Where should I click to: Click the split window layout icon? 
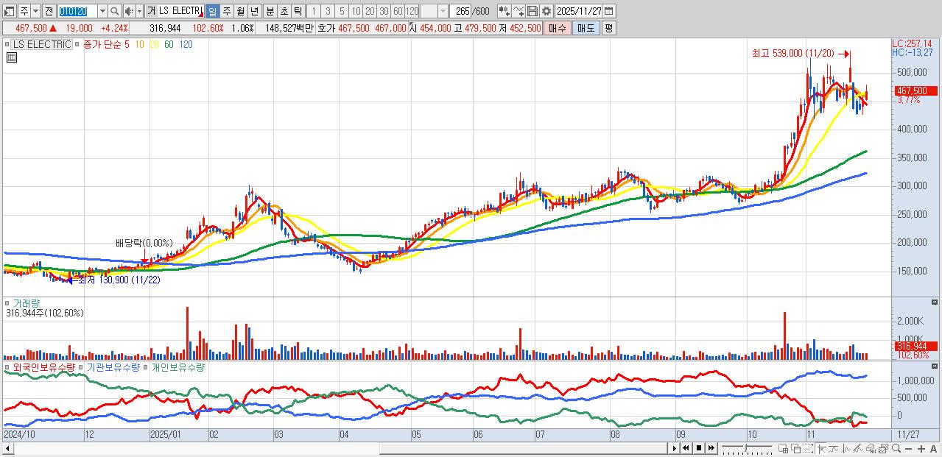pos(783,448)
